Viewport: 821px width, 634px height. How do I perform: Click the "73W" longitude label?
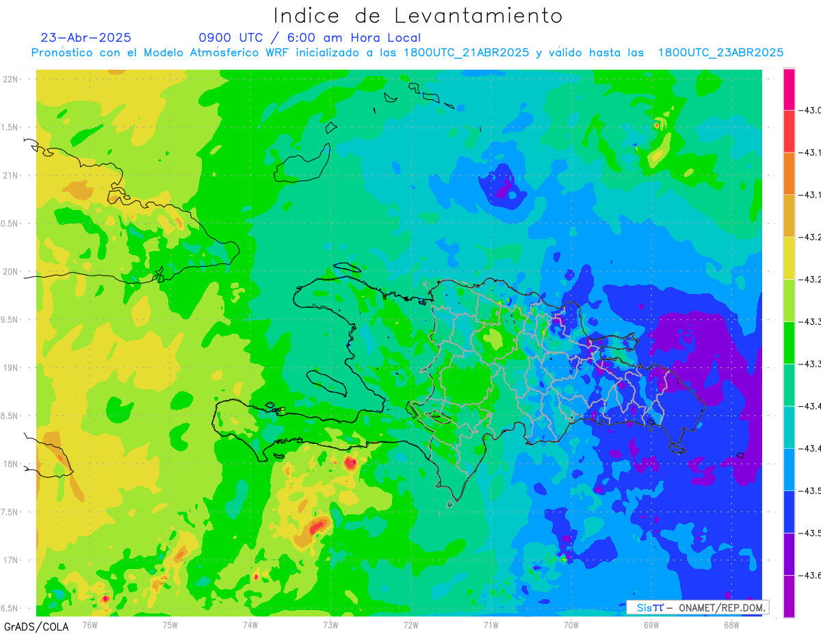330,624
